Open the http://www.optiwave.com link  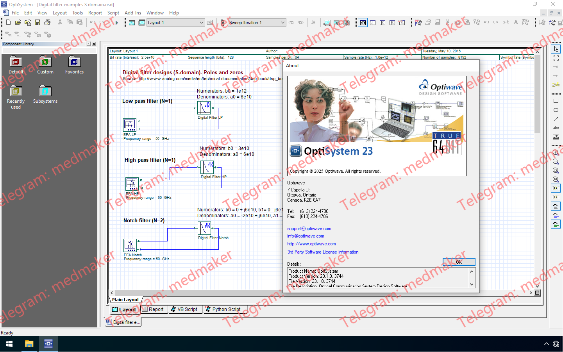coord(311,244)
